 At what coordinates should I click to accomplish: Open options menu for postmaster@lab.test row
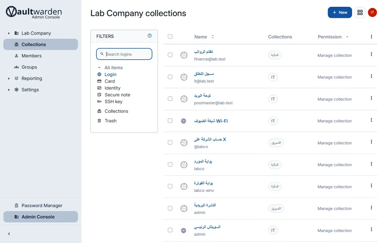click(x=371, y=98)
